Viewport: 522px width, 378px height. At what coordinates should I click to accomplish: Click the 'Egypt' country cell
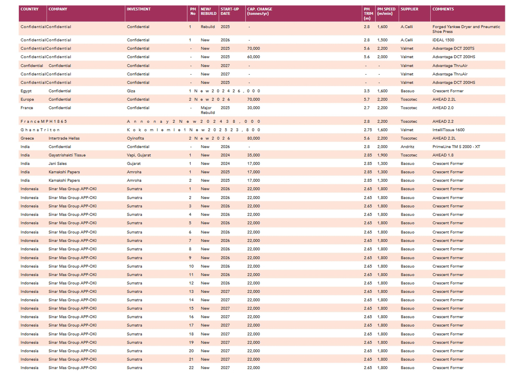(26, 91)
